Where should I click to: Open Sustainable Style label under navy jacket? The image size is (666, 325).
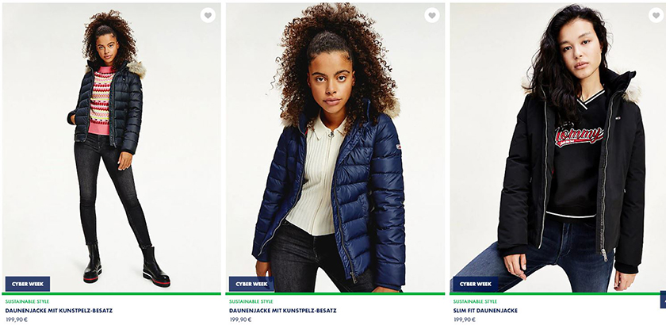[251, 302]
